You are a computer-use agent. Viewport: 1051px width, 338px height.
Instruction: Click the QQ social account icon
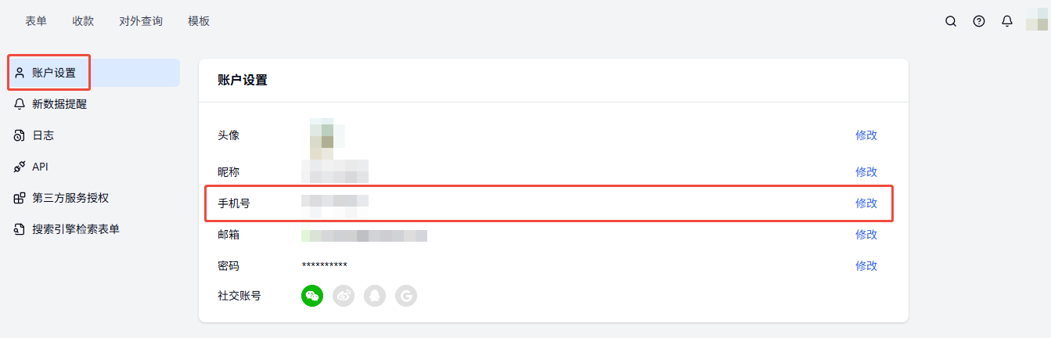375,296
